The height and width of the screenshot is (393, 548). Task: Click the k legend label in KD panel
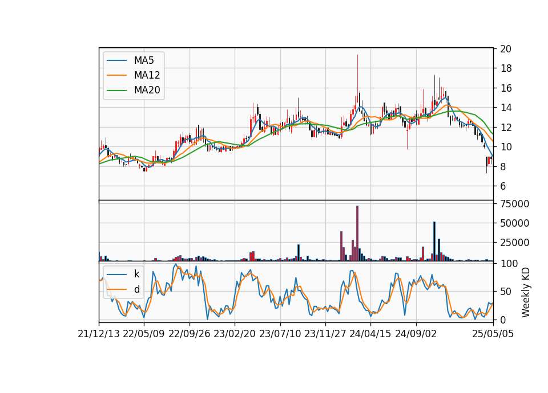[x=136, y=274]
